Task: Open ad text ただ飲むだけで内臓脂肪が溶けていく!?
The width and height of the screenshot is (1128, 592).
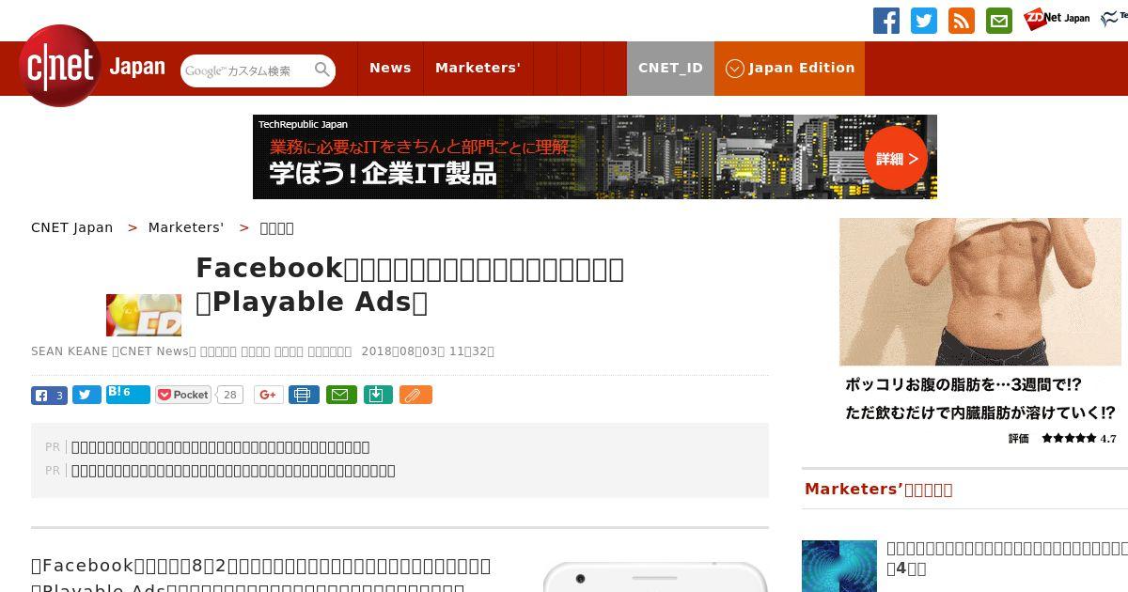Action: [x=980, y=413]
